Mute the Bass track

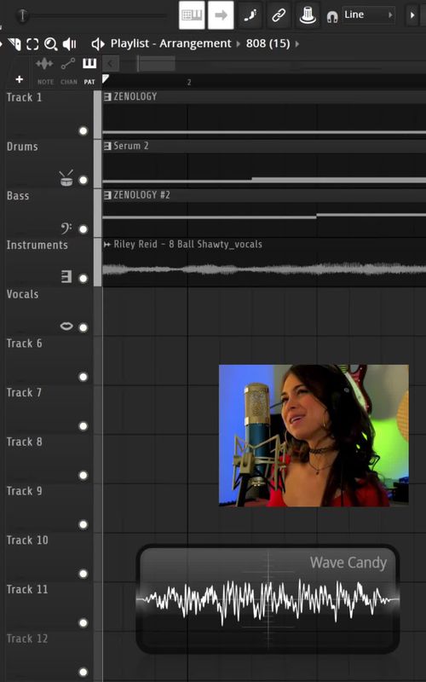pyautogui.click(x=83, y=229)
